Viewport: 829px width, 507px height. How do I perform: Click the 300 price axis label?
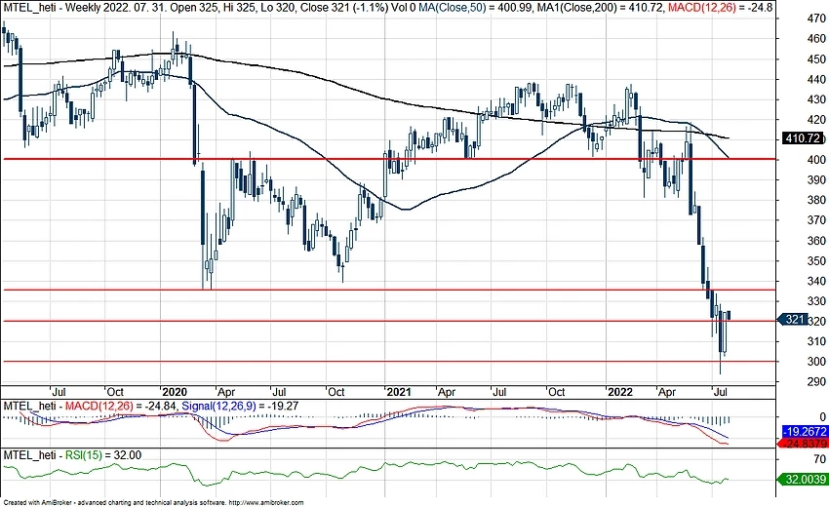click(816, 362)
